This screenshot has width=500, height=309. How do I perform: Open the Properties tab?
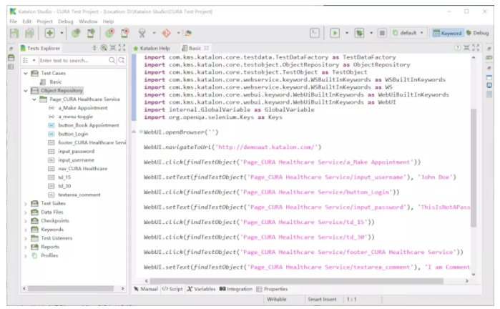pos(272,289)
